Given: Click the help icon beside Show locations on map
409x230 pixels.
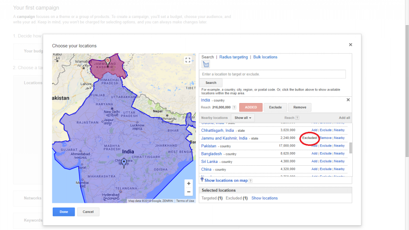Looking at the screenshot, I should [x=250, y=181].
